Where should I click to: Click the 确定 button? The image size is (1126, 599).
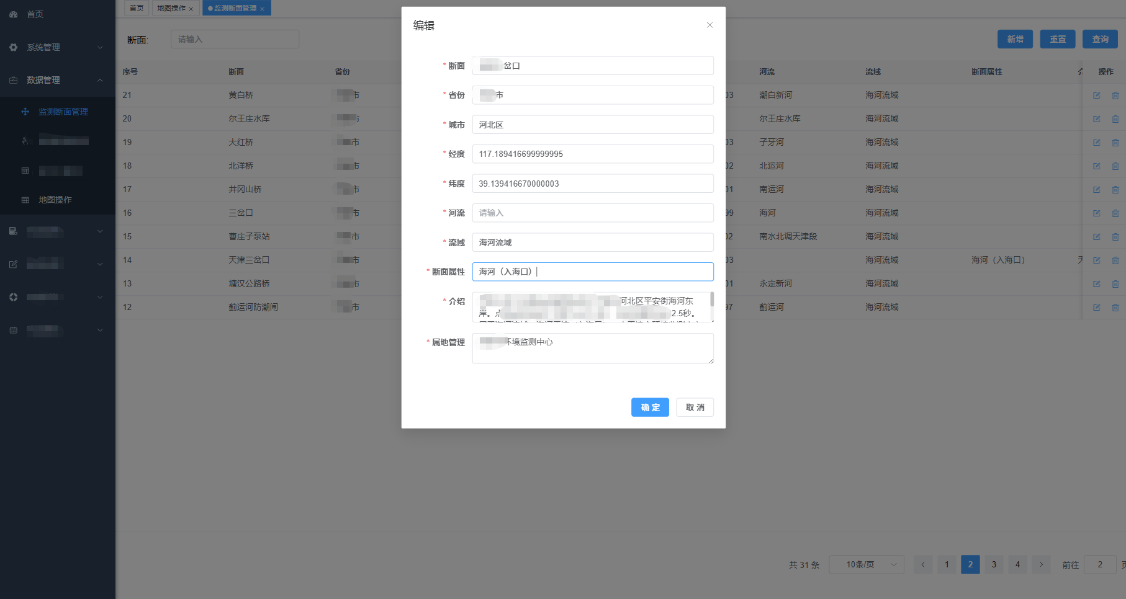tap(650, 407)
